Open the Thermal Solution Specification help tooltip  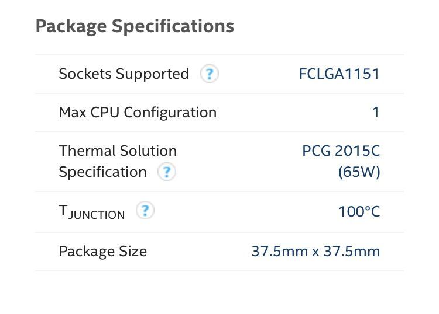pyautogui.click(x=167, y=172)
